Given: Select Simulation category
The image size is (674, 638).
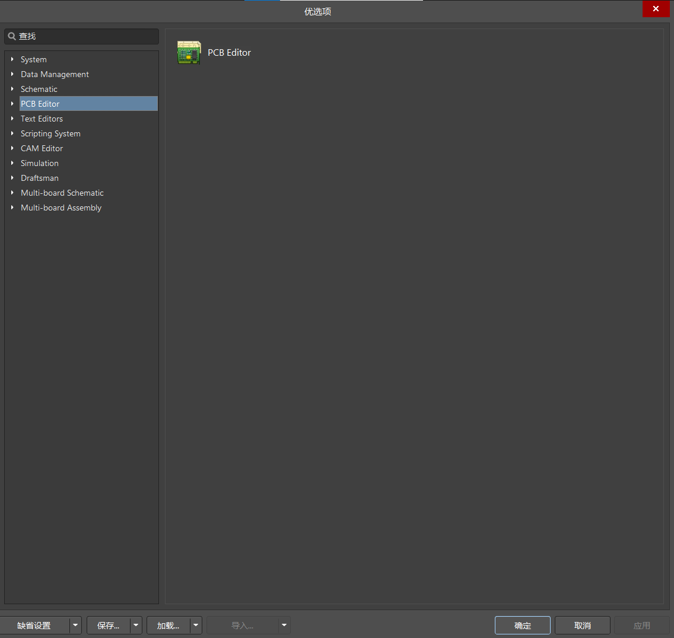Looking at the screenshot, I should 40,163.
